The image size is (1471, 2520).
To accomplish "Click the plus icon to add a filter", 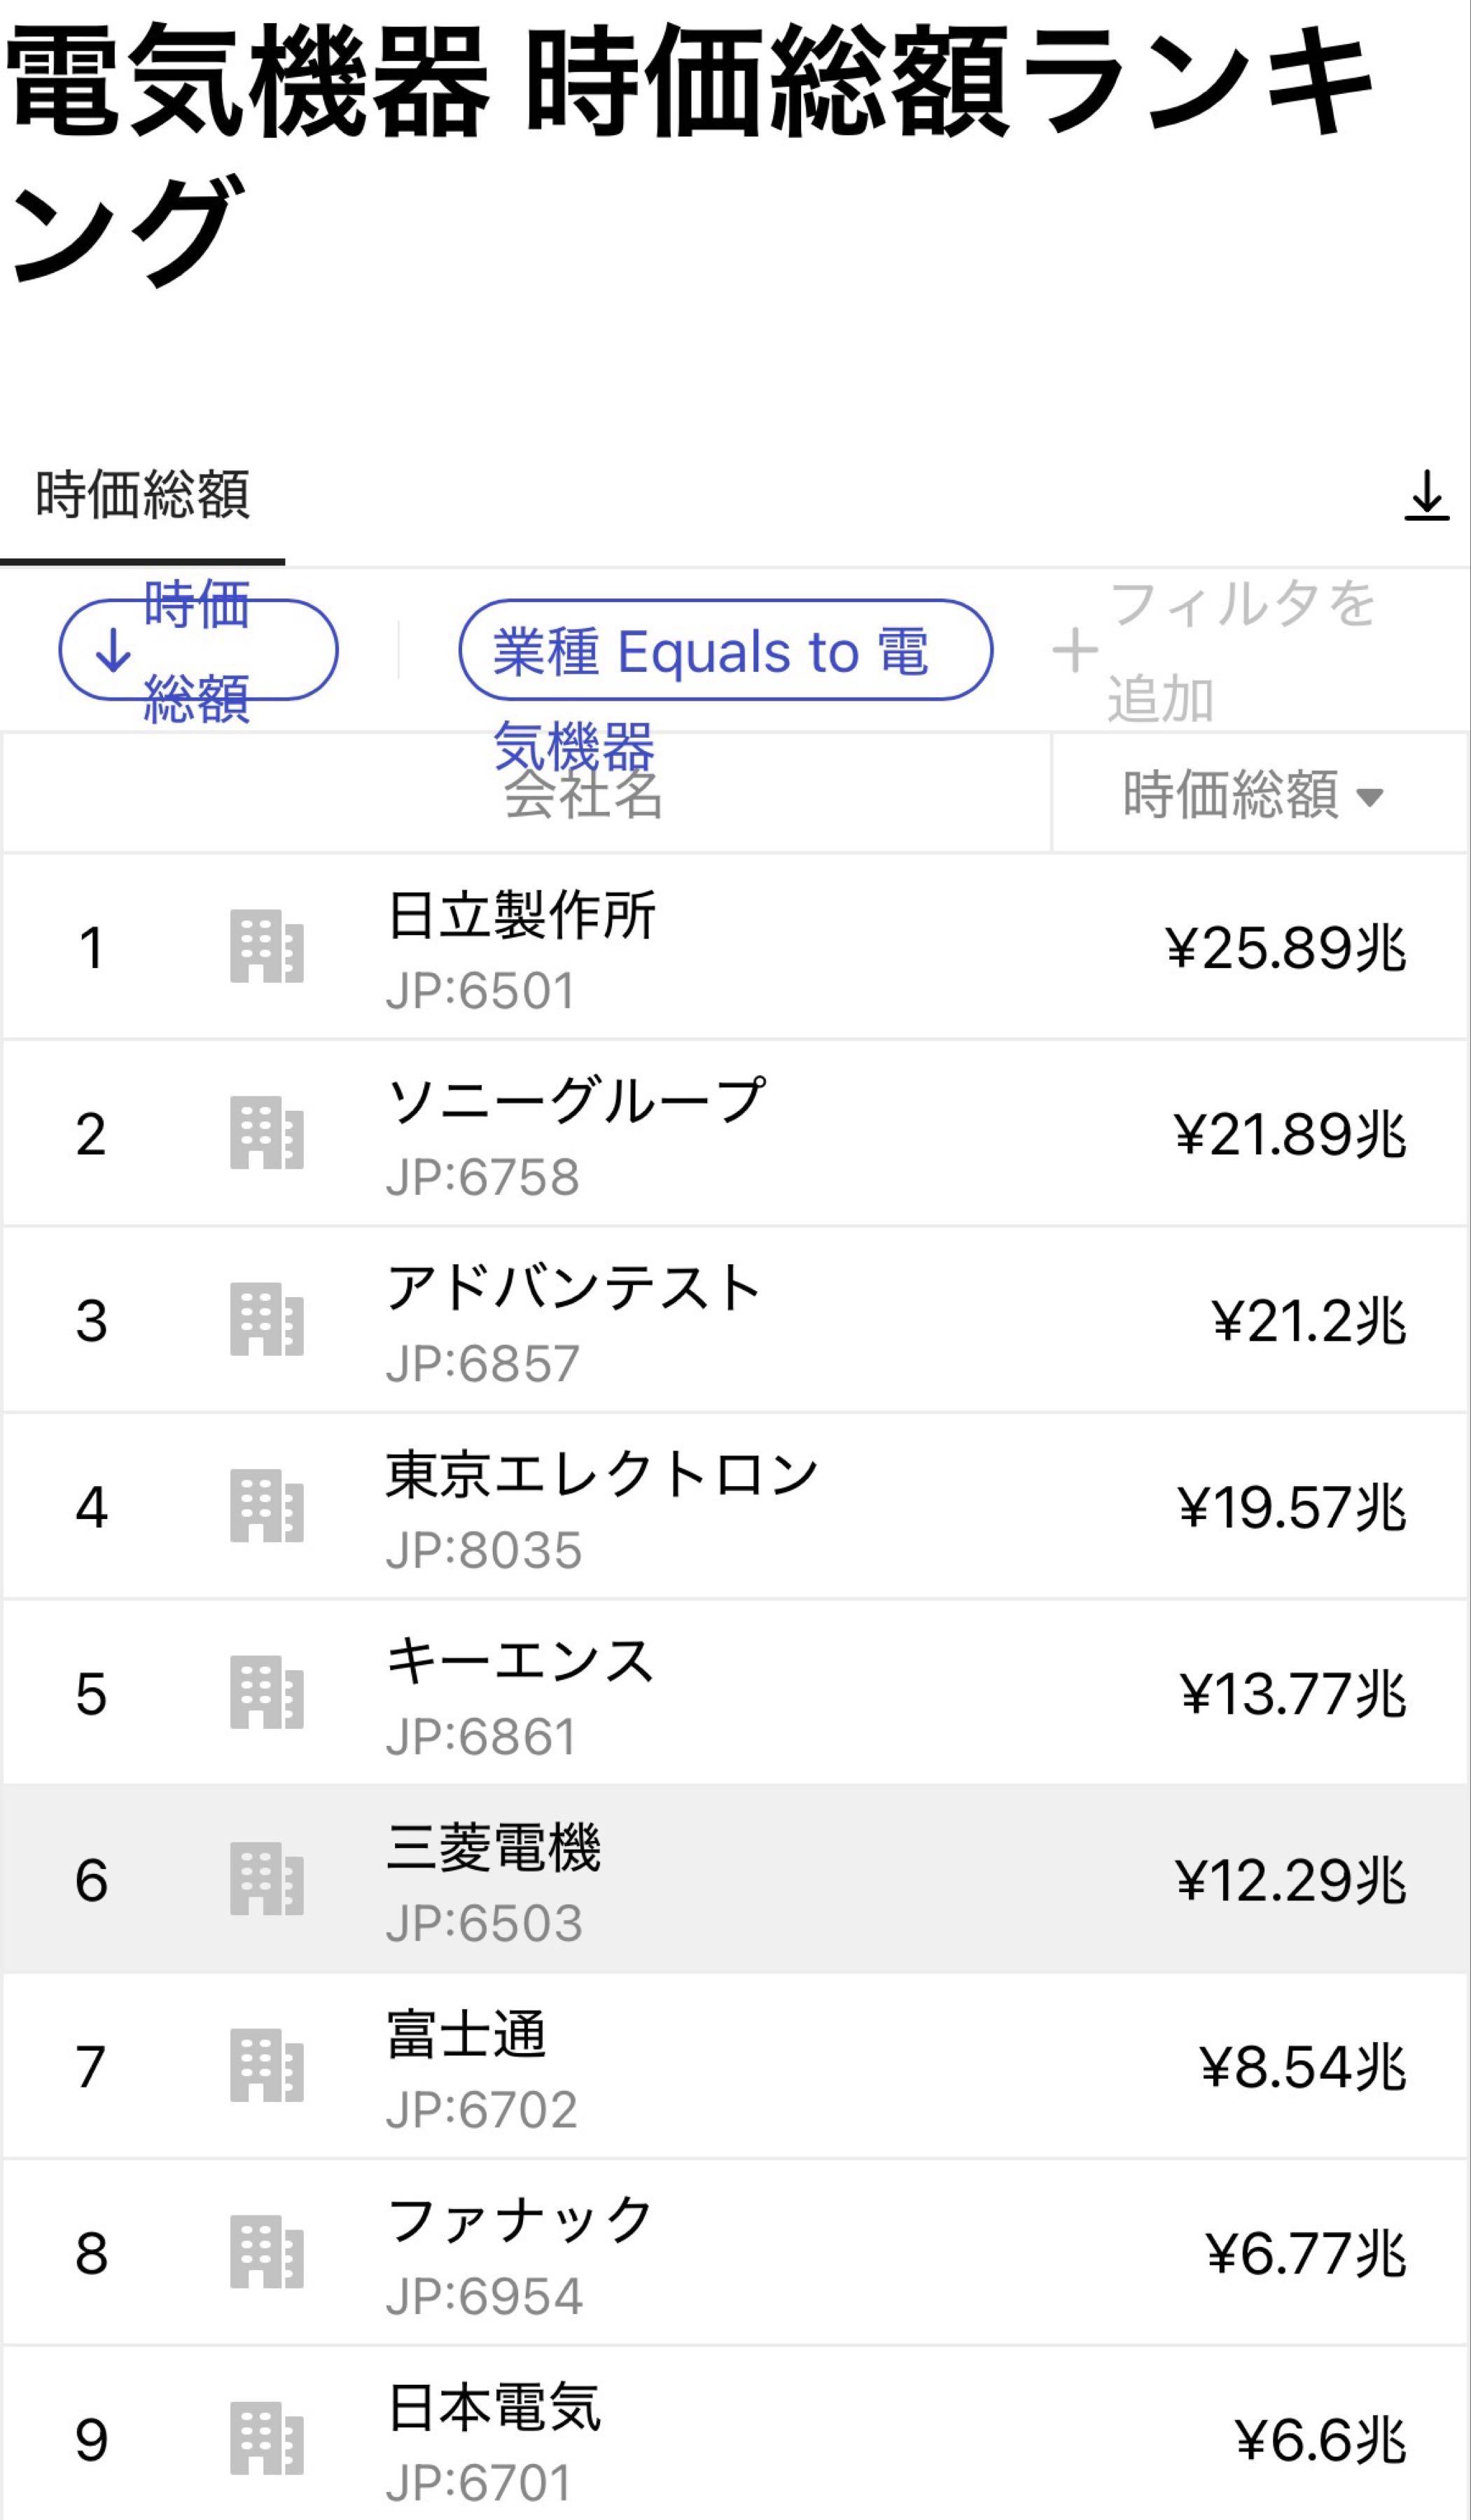I will point(1078,652).
